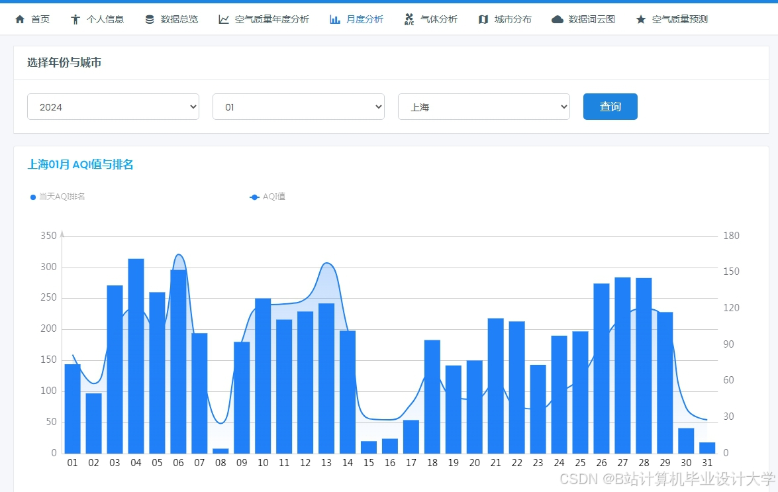The image size is (778, 492).
Task: Open the city dropdown showing 上海
Action: tap(483, 106)
